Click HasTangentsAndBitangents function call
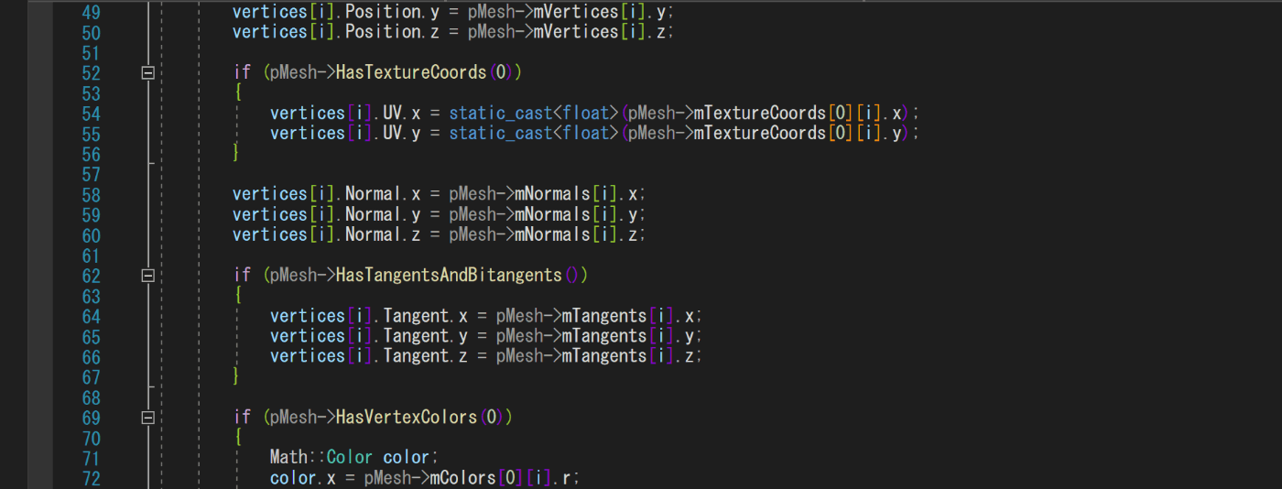This screenshot has width=1282, height=489. [x=449, y=275]
